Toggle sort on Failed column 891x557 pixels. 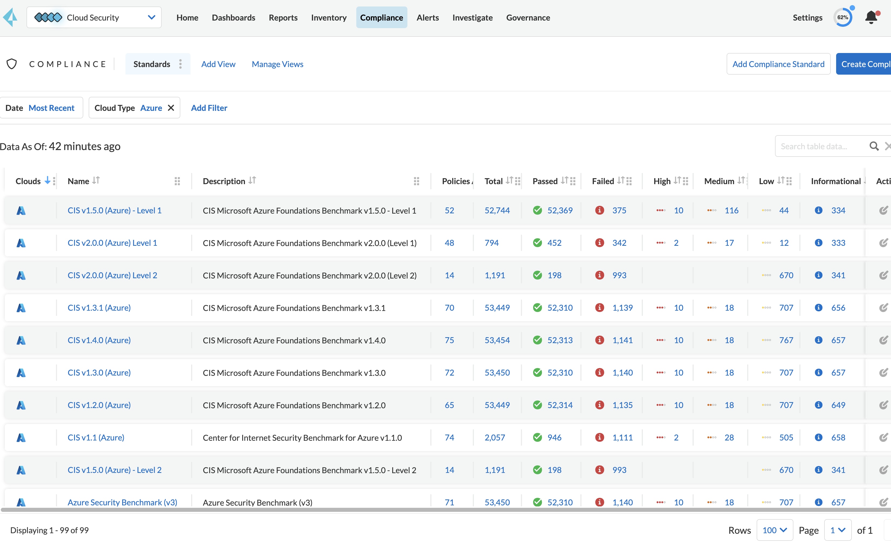click(621, 181)
